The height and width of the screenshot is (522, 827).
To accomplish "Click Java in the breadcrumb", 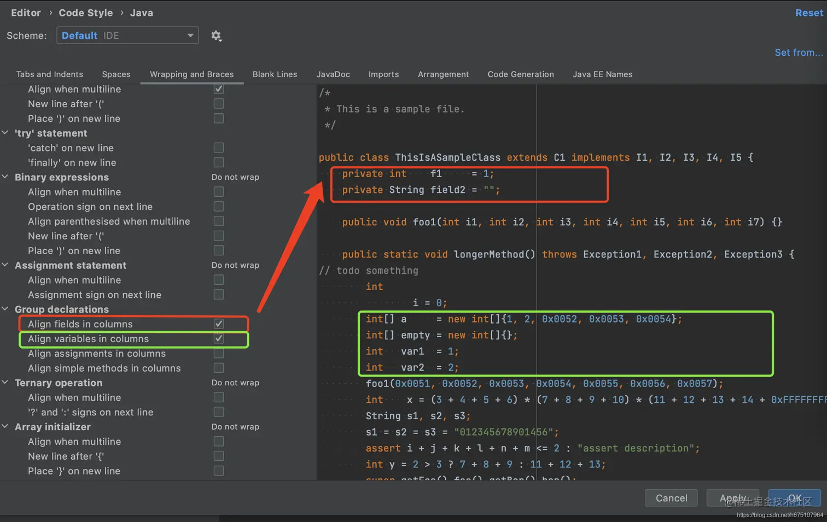I will (142, 13).
